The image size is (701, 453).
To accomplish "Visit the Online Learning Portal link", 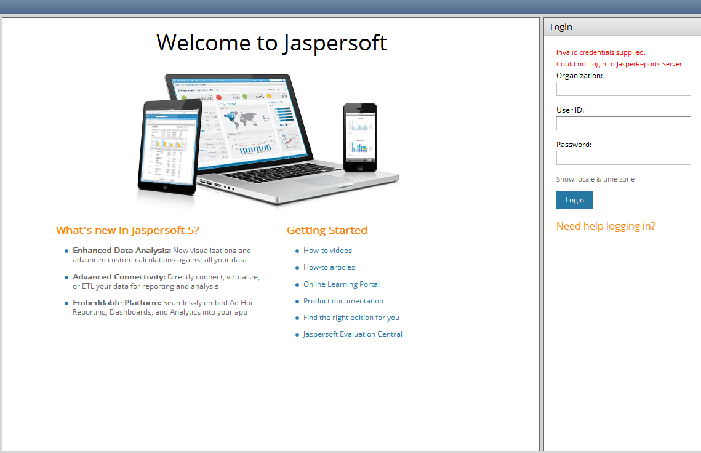I will (x=342, y=284).
